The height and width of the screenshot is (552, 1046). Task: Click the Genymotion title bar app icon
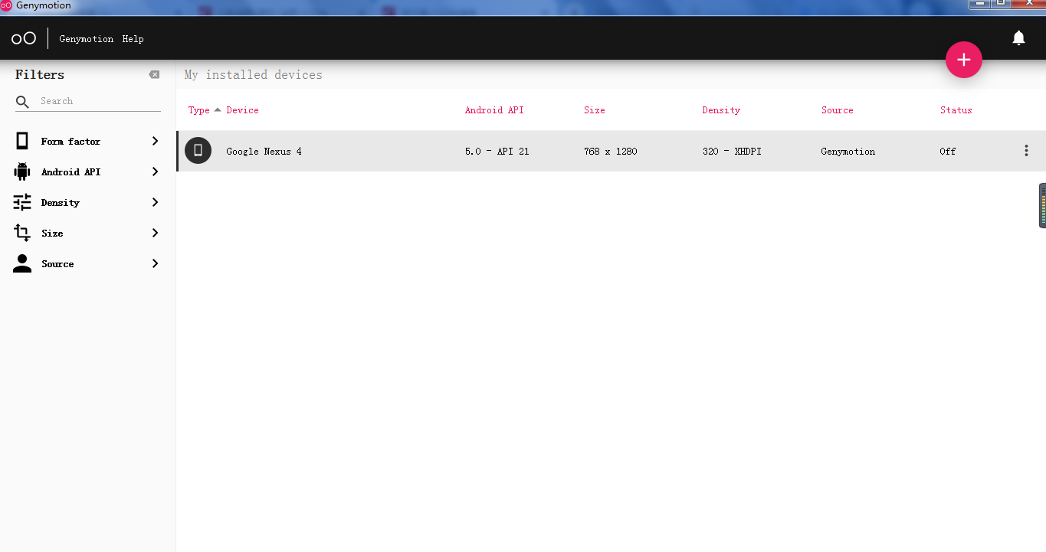pyautogui.click(x=6, y=5)
